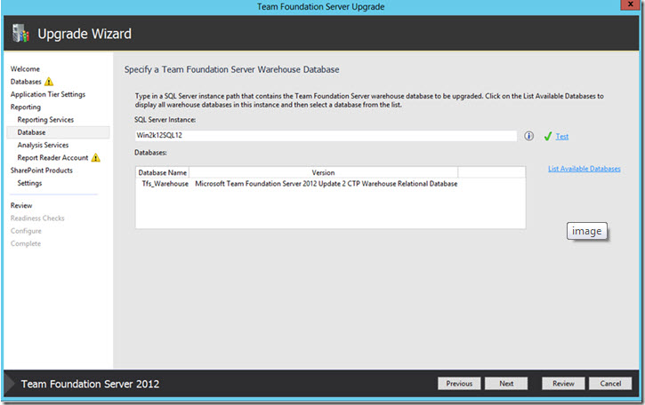Click the warning icon beside Databases

49,82
